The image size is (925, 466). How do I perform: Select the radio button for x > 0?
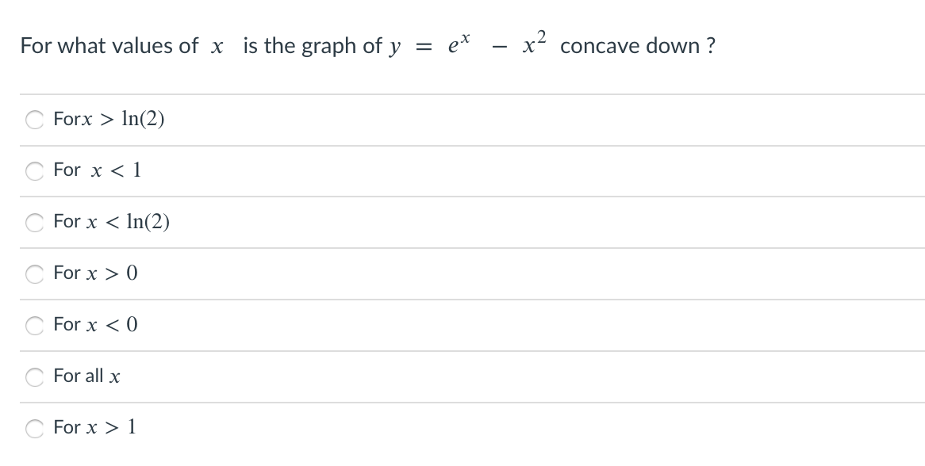[x=34, y=274]
